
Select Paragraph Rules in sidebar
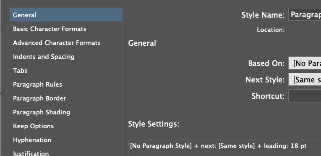coord(66,85)
